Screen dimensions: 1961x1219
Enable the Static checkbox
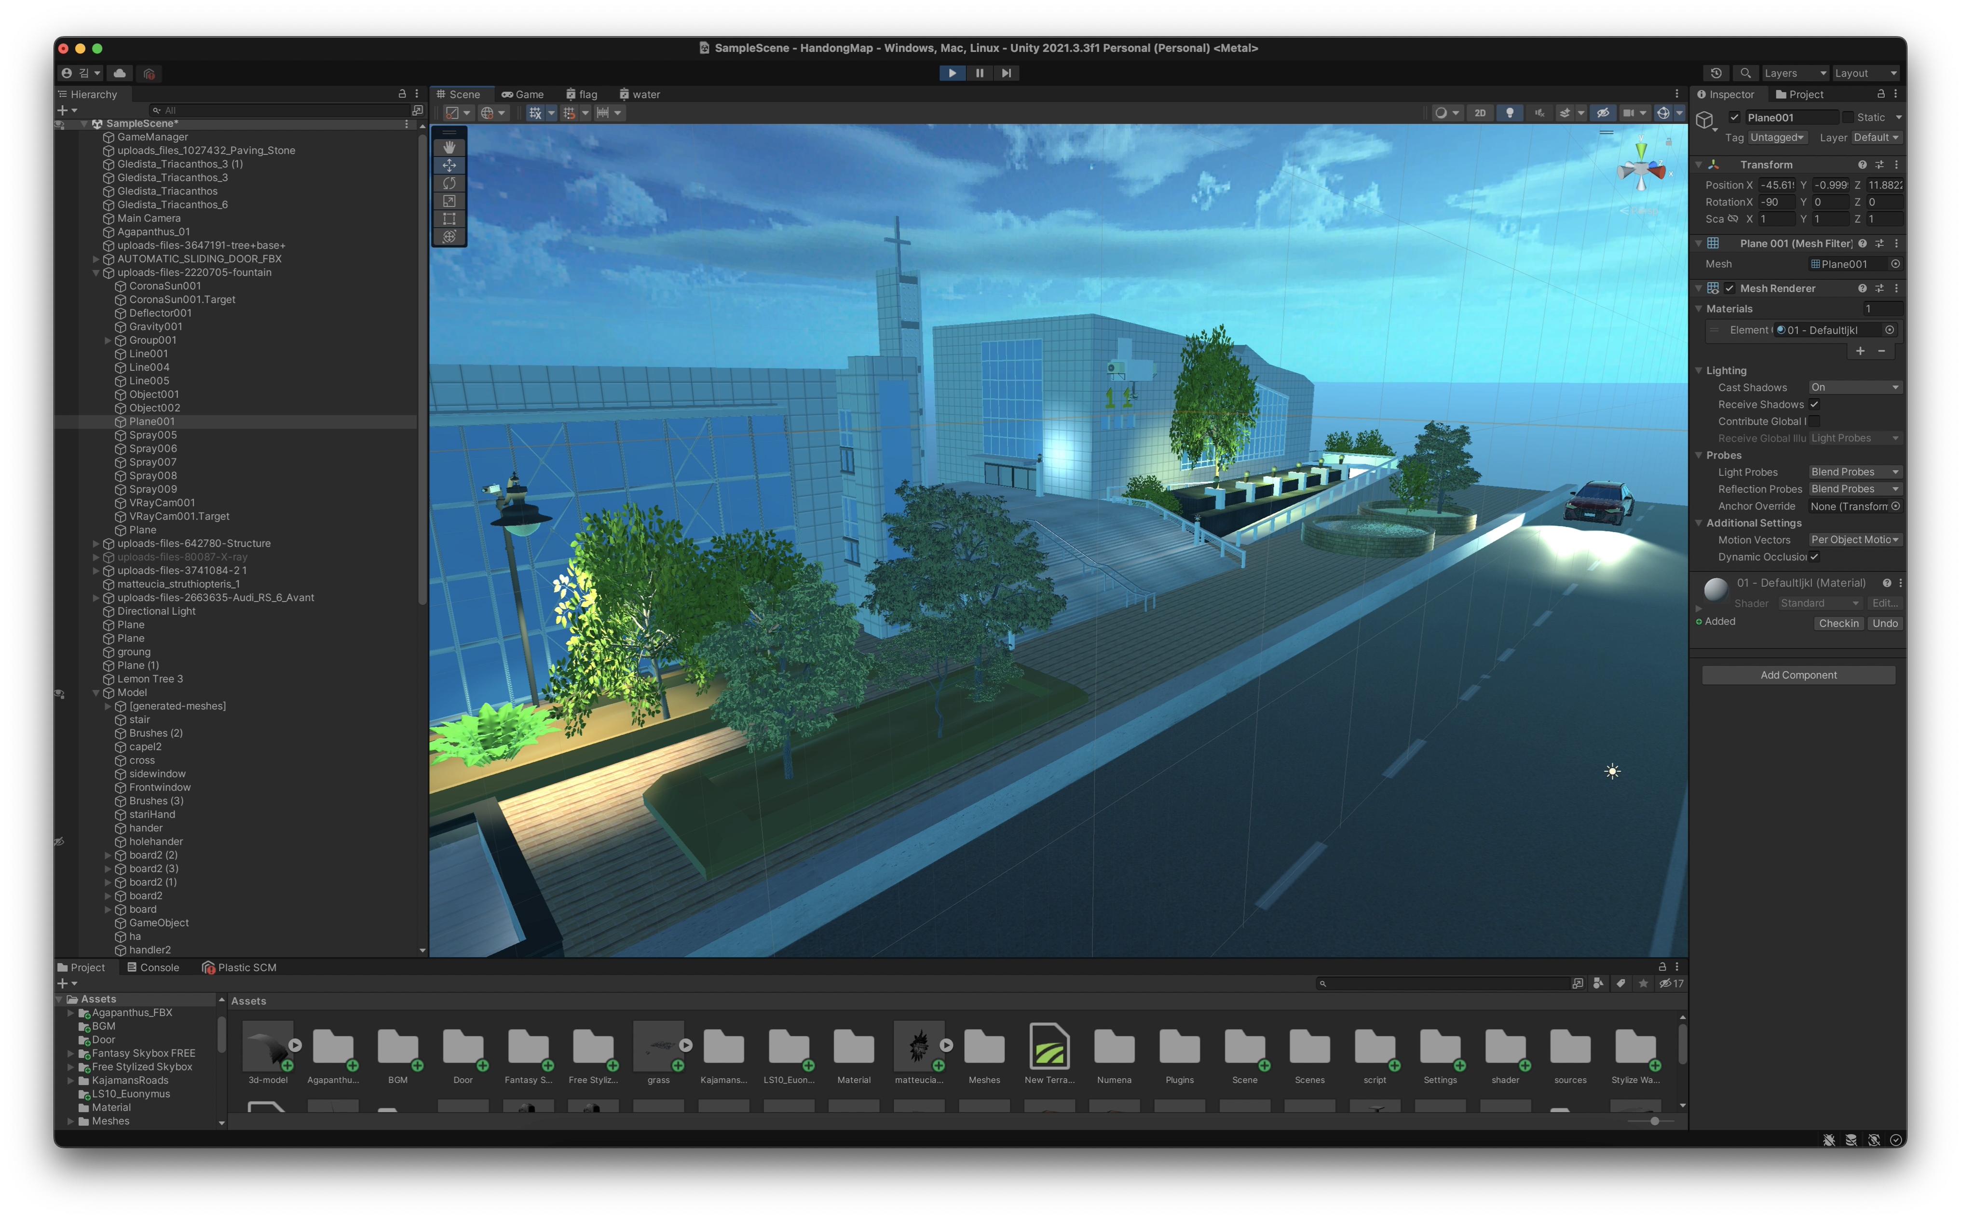point(1848,118)
